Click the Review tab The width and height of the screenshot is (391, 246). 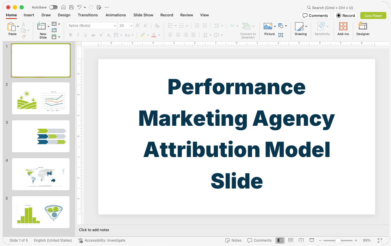[187, 15]
